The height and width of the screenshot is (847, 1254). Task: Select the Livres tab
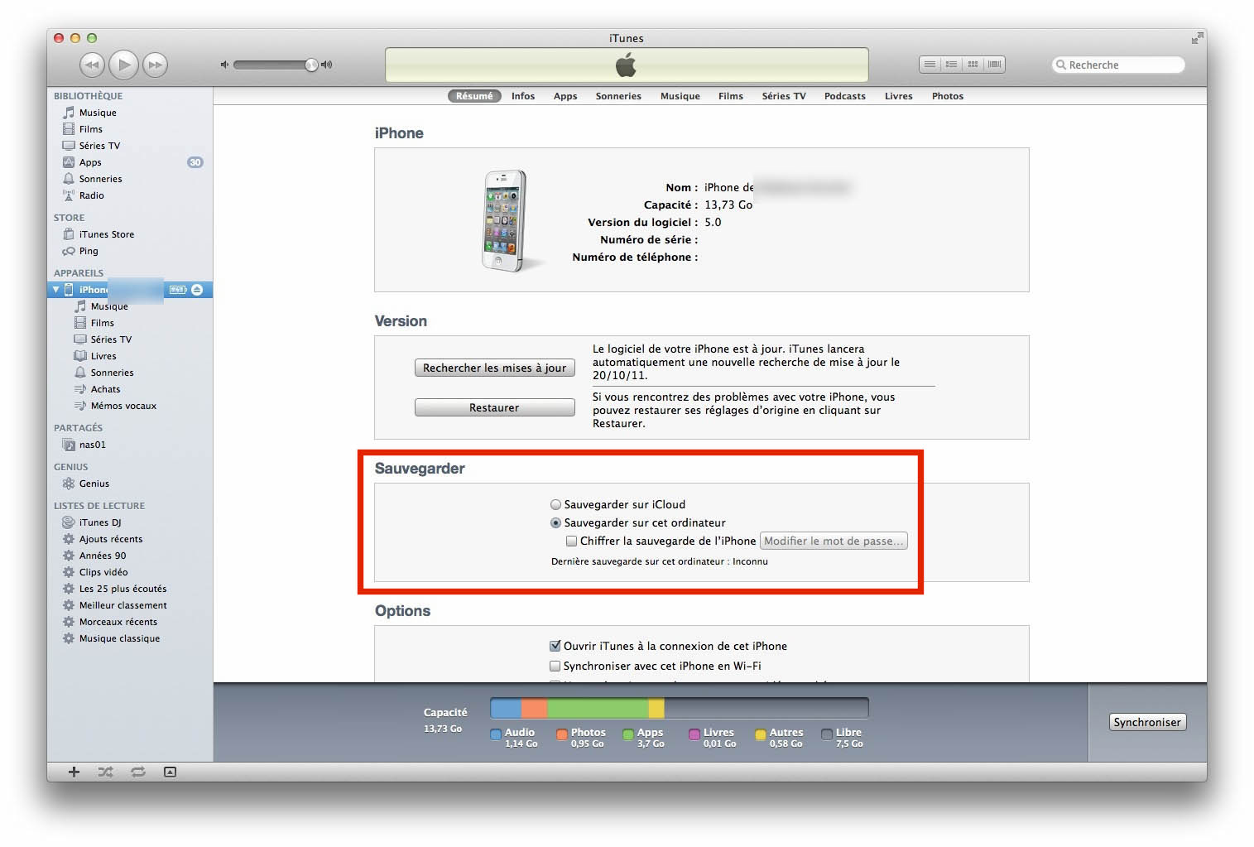(x=899, y=96)
